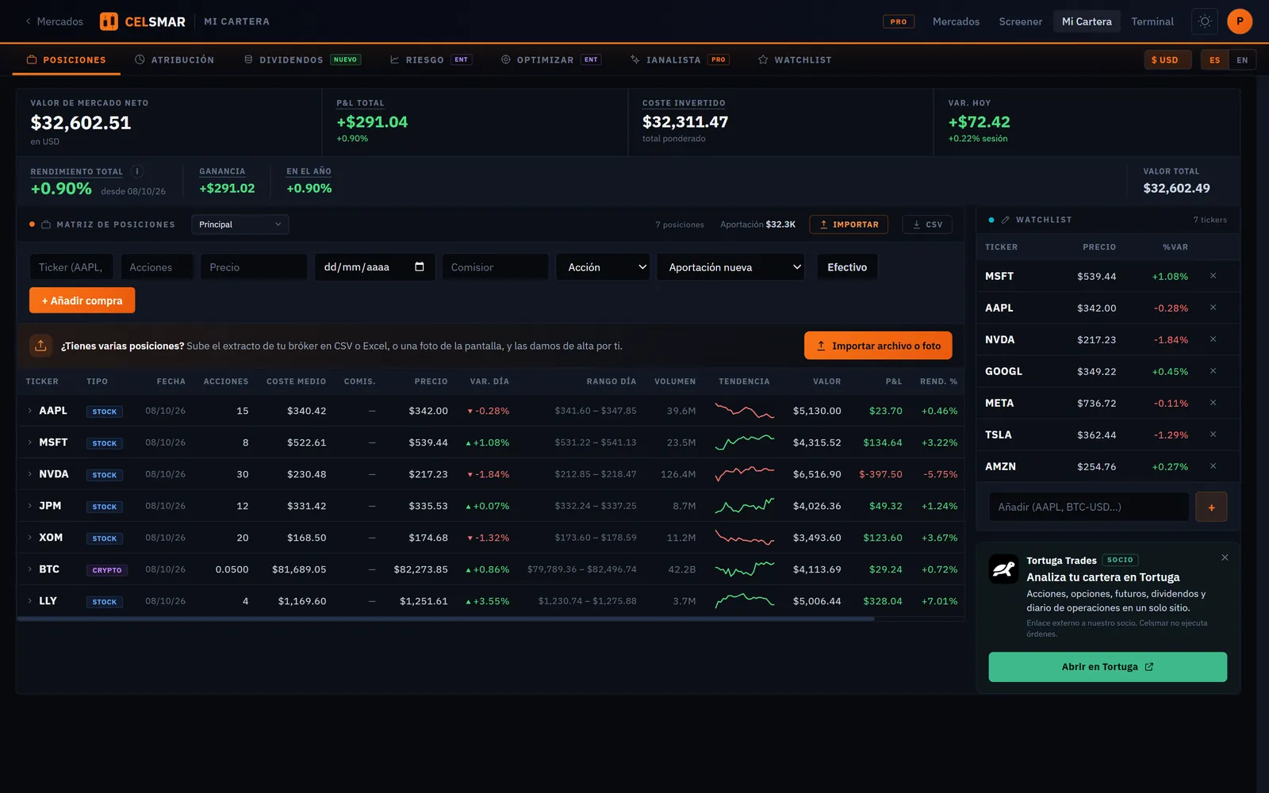Click the Añadir watchlist ticker input
The width and height of the screenshot is (1269, 793).
coord(1088,507)
